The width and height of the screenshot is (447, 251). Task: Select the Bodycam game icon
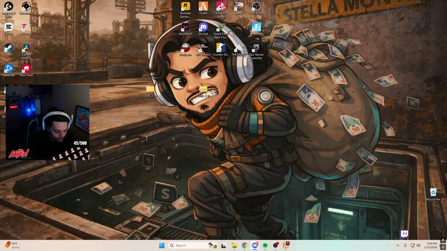pos(185,50)
